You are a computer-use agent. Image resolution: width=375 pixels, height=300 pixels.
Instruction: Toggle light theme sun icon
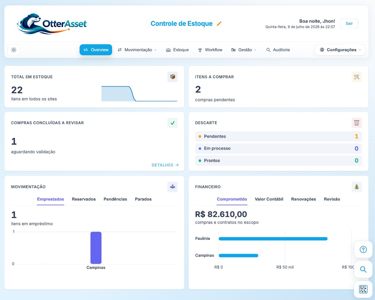point(14,50)
